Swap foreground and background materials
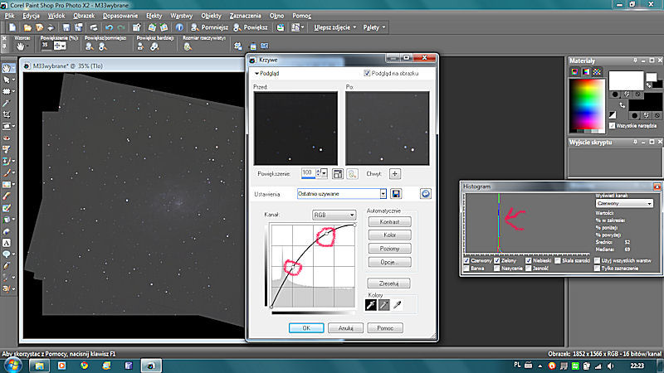 [x=622, y=105]
